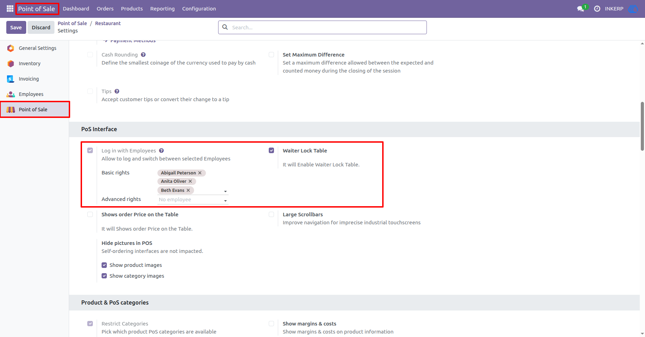Click the activities clock icon
Image resolution: width=645 pixels, height=337 pixels.
pos(597,9)
